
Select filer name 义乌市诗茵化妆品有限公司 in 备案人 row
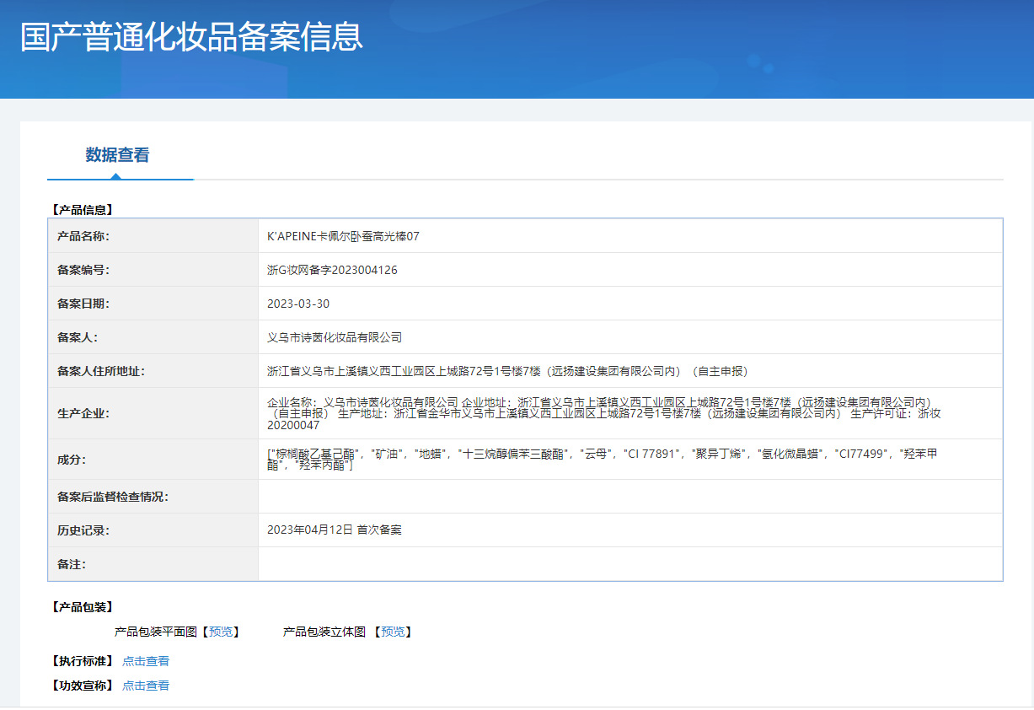tap(335, 337)
